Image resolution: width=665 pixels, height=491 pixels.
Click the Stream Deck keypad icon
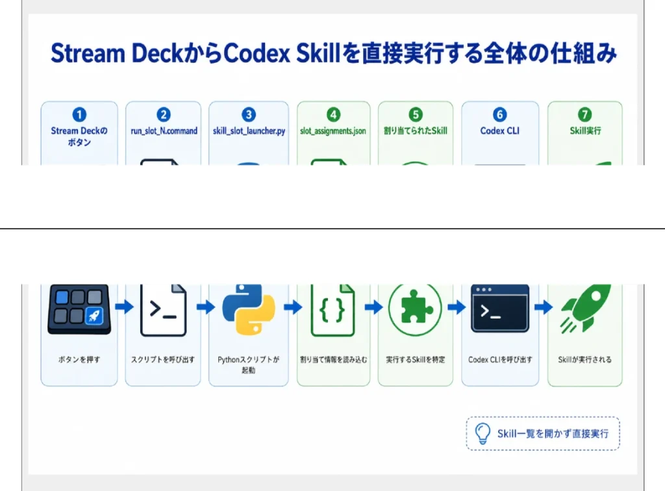click(79, 309)
